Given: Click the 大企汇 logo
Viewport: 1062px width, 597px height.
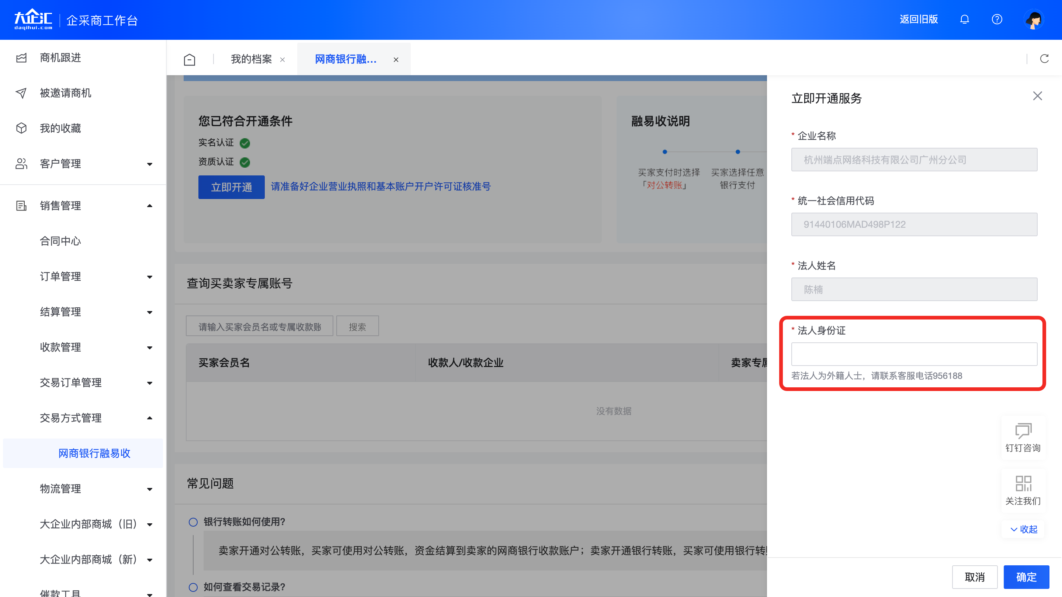Looking at the screenshot, I should click(x=33, y=20).
